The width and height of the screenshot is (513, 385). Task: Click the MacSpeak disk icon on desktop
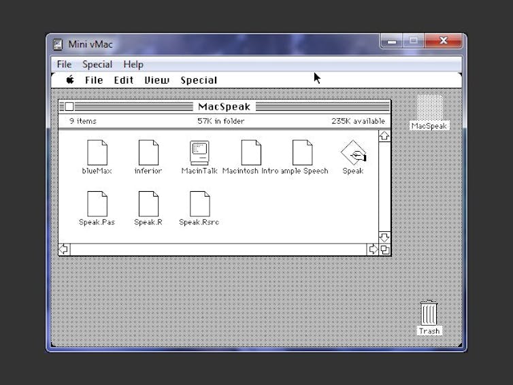pyautogui.click(x=429, y=109)
